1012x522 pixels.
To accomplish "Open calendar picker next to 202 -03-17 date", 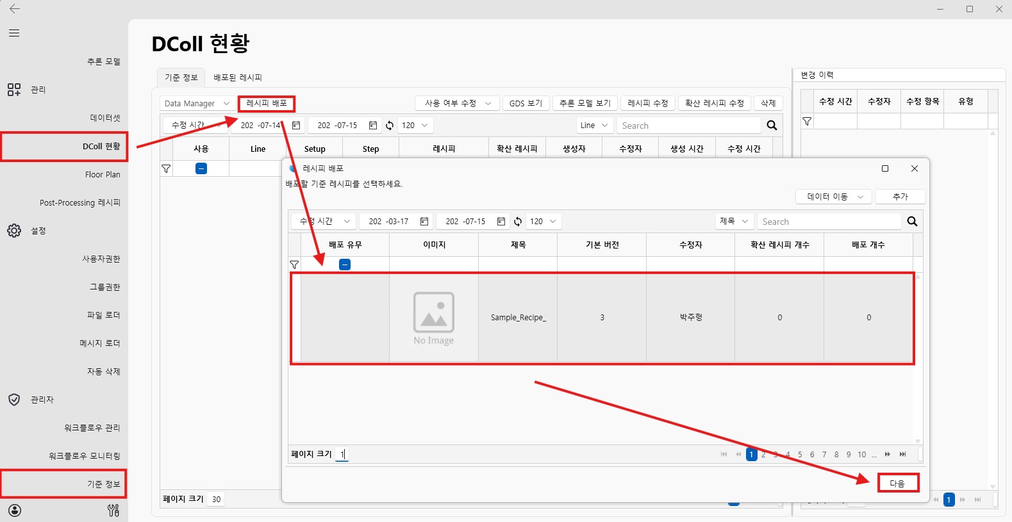I will pos(424,222).
